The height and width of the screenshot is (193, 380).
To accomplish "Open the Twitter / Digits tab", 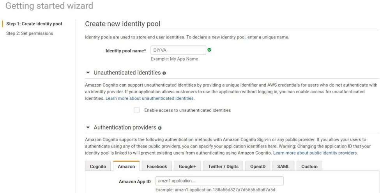I will click(x=223, y=166).
